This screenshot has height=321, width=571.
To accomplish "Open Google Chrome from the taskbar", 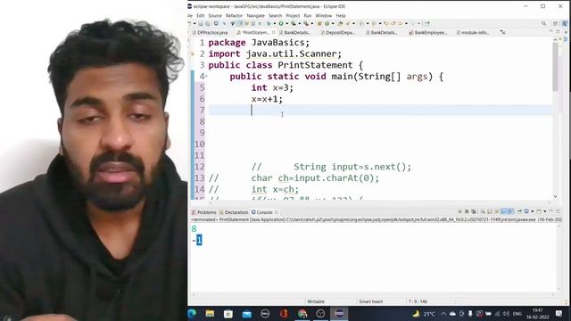I will pos(302,313).
